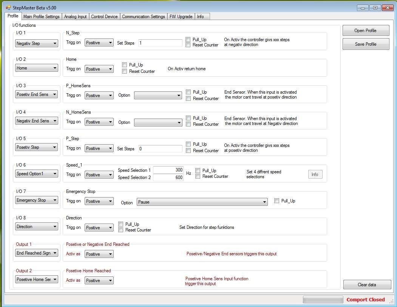Image resolution: width=397 pixels, height=307 pixels.
Task: Expand the Emergency Stop Pause option dropdown
Action: coord(202,202)
